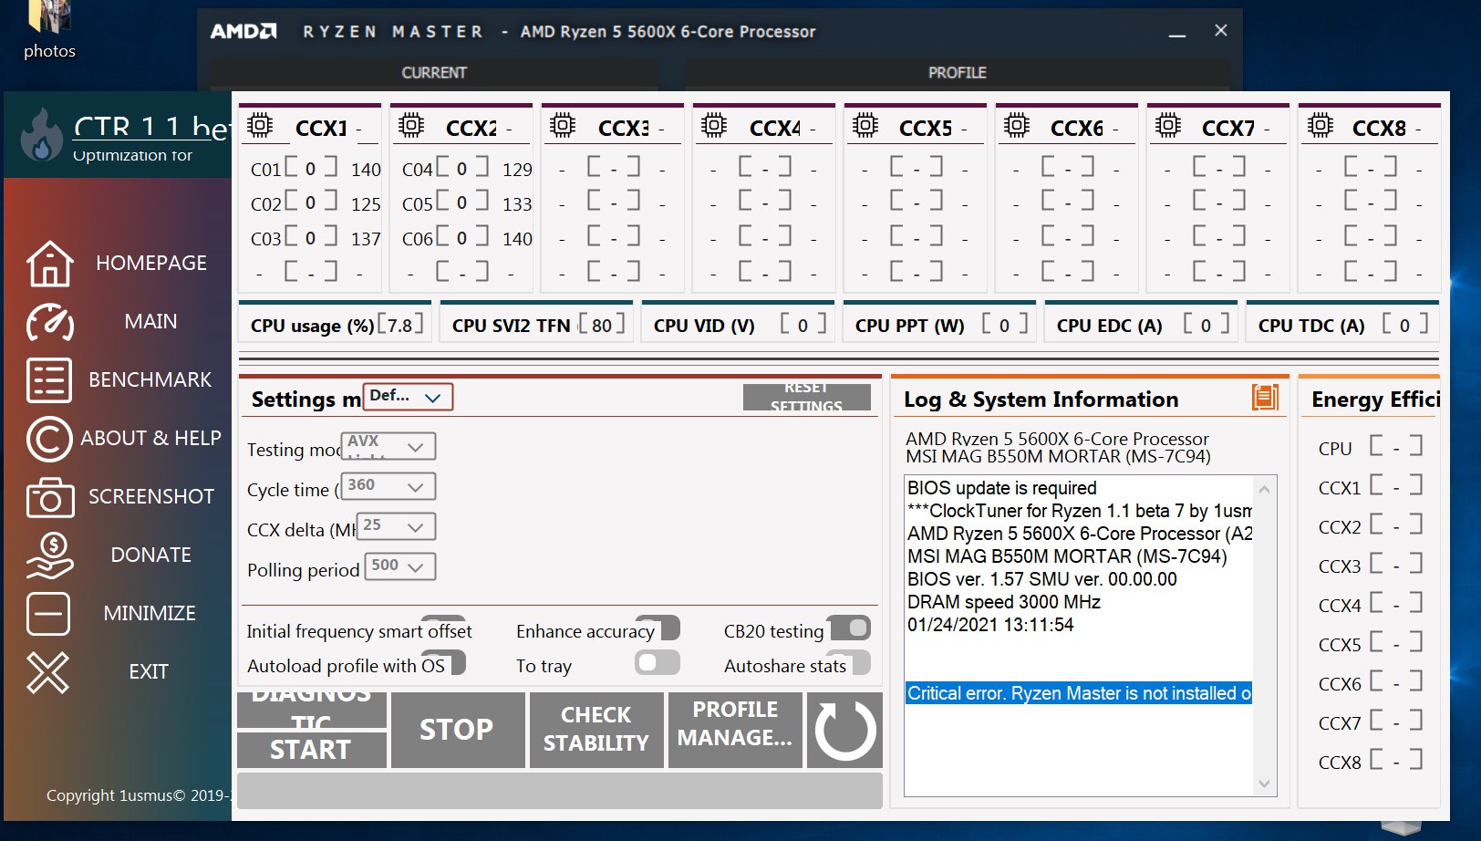Screen dimensions: 1481x841
Task: Click the Exit X icon in sidebar
Action: tap(47, 672)
